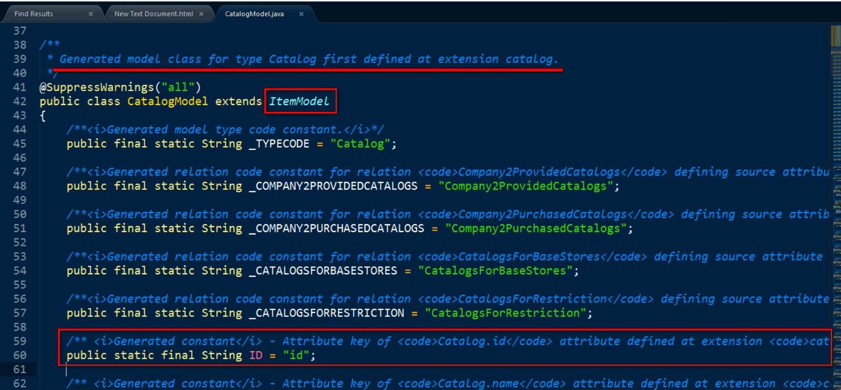Click the _CATALOGSFORRESTRICTION constant
The height and width of the screenshot is (390, 841).
(326, 313)
